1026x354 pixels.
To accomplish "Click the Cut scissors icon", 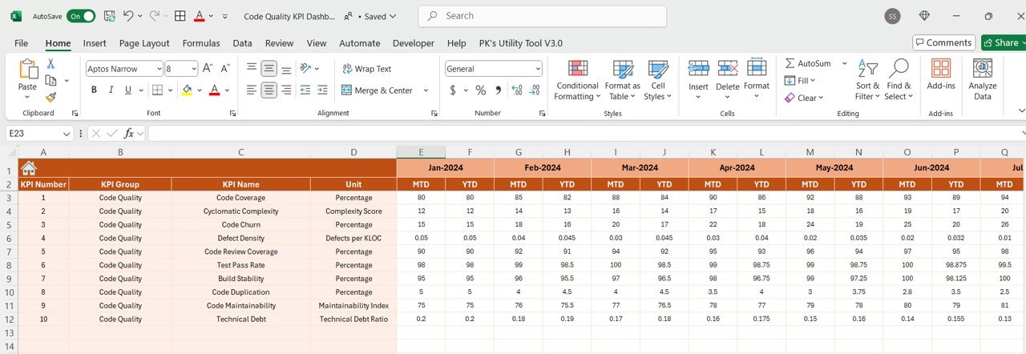I will point(50,63).
